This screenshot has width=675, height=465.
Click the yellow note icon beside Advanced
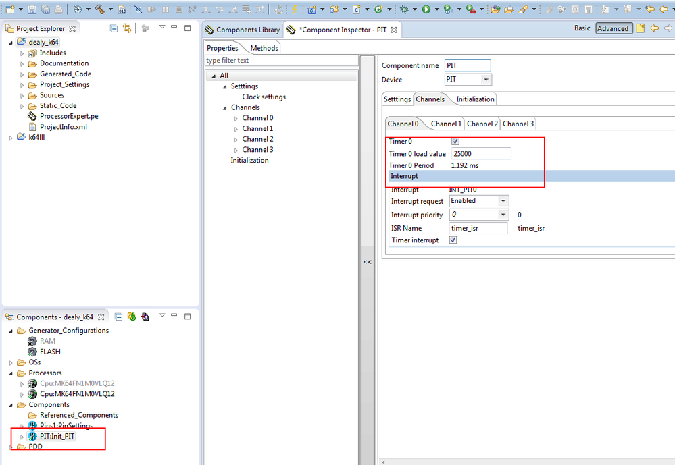(641, 28)
